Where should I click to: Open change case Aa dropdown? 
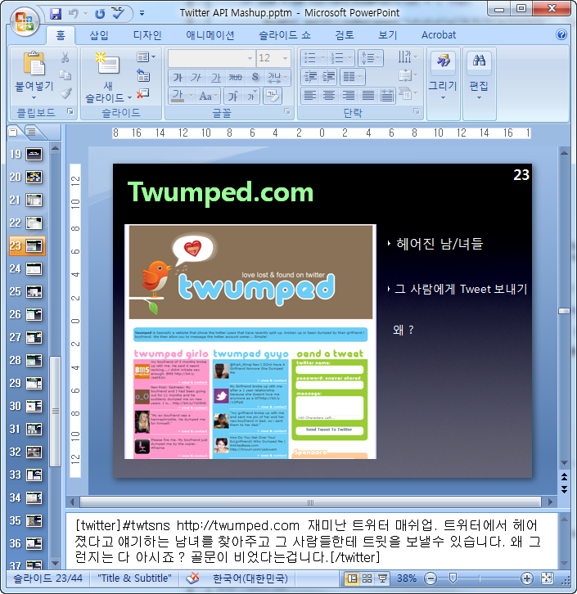coord(208,96)
